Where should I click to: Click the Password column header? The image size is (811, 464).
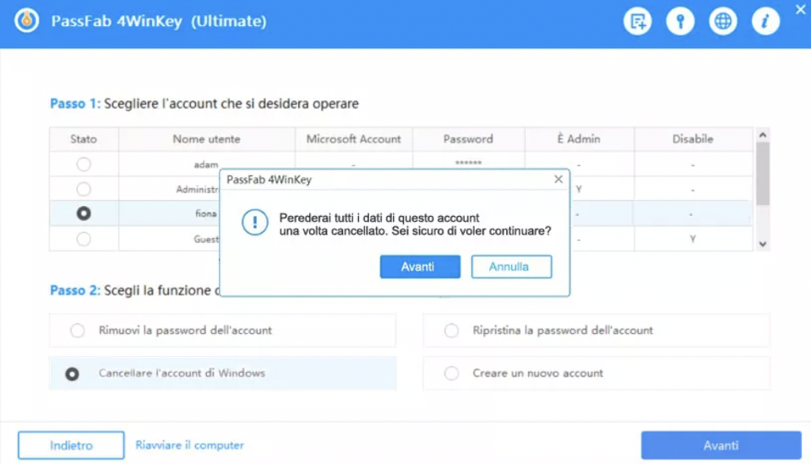(x=468, y=139)
